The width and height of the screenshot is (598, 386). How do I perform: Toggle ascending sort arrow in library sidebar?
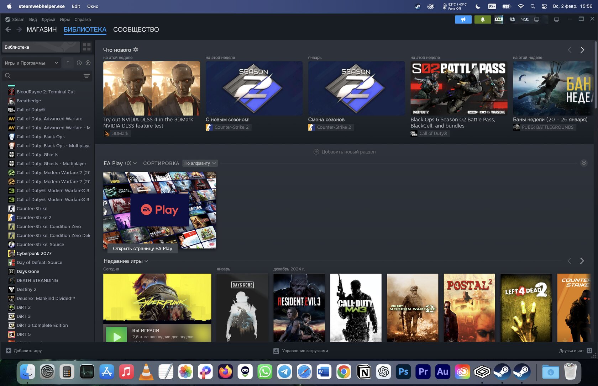point(68,63)
